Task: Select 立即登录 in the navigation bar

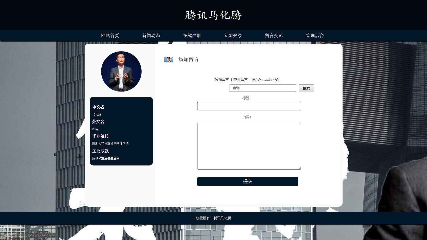Action: coord(233,36)
